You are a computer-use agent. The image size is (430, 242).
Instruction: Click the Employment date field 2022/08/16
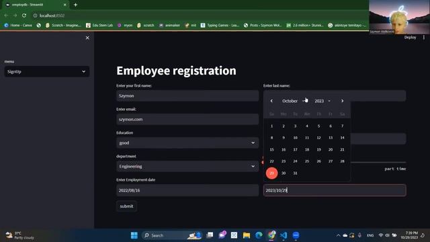tap(187, 190)
